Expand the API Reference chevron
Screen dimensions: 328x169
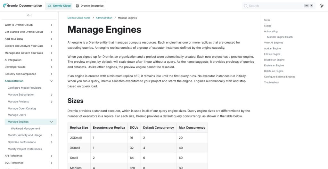[52, 156]
